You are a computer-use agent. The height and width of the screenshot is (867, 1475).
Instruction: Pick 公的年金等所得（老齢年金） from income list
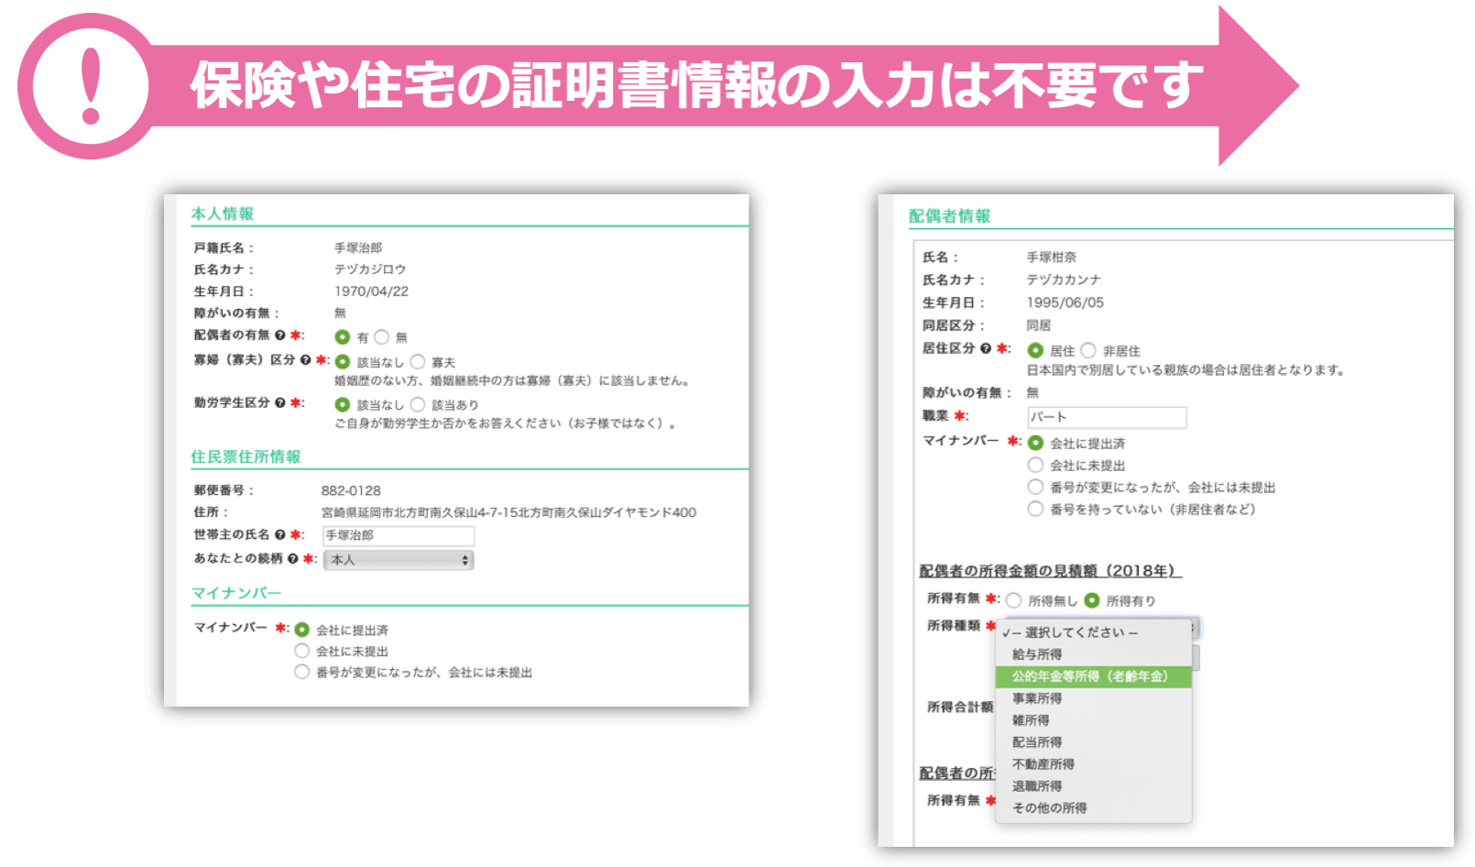[x=1092, y=676]
